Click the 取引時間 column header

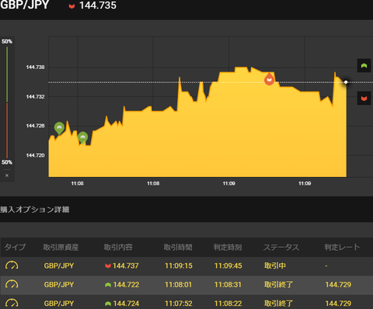(178, 247)
